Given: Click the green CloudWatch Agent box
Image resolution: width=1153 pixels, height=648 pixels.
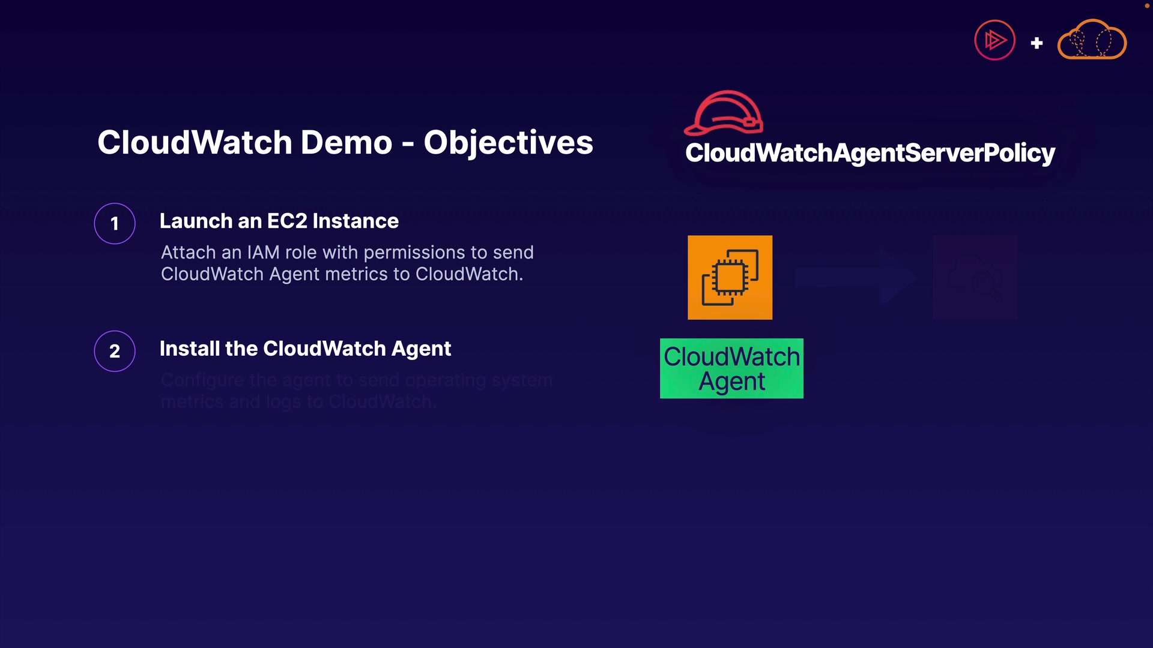Looking at the screenshot, I should pyautogui.click(x=731, y=368).
